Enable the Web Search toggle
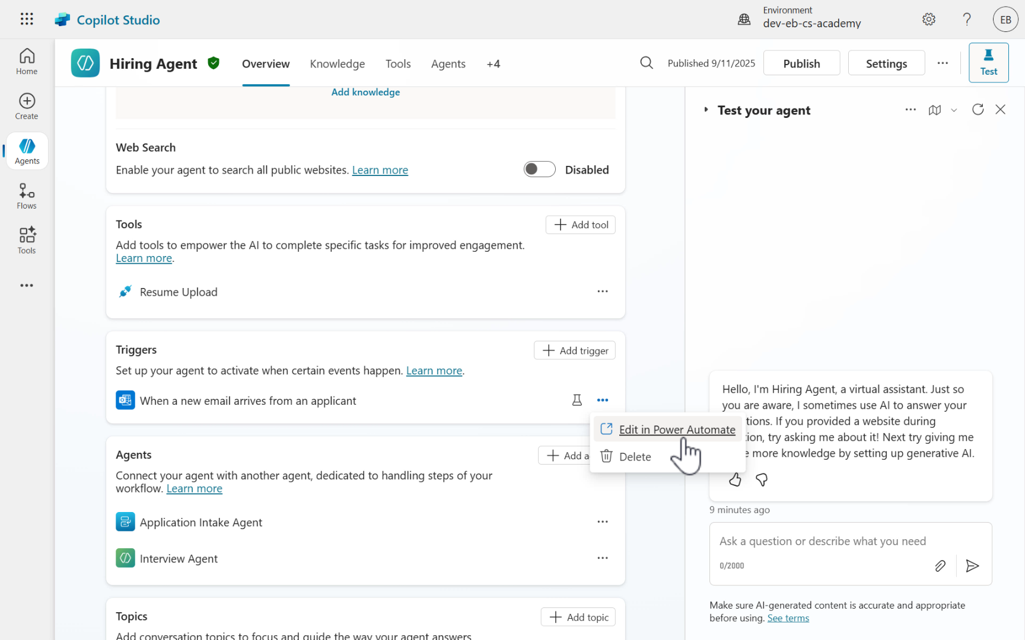 point(539,169)
